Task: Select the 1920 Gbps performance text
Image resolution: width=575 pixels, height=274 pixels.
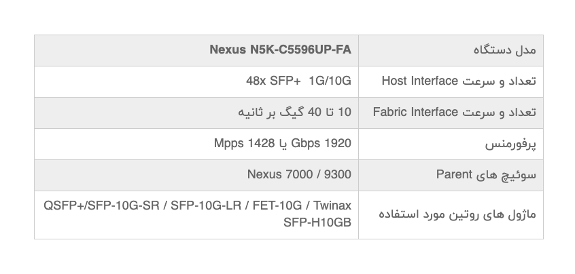Action: [x=321, y=143]
